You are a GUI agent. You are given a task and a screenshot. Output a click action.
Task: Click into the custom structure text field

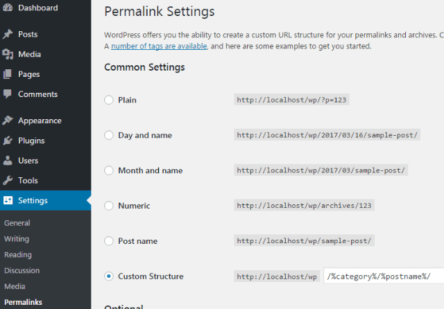384,276
